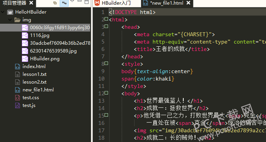Close the 项目管理器 panel tab
Image resolution: width=266 pixels, height=142 pixels.
(x=31, y=3)
